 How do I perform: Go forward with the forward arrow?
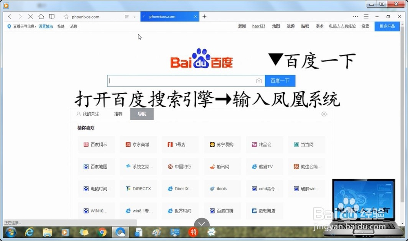(20, 16)
